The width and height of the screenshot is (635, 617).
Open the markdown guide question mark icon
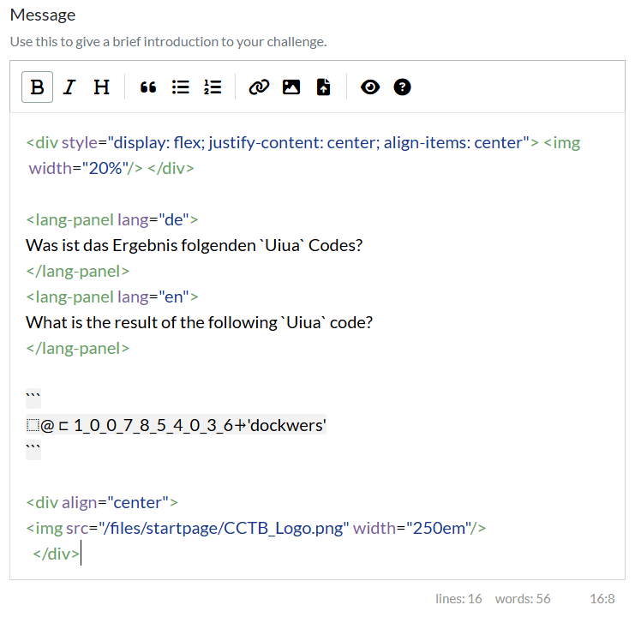pos(402,87)
